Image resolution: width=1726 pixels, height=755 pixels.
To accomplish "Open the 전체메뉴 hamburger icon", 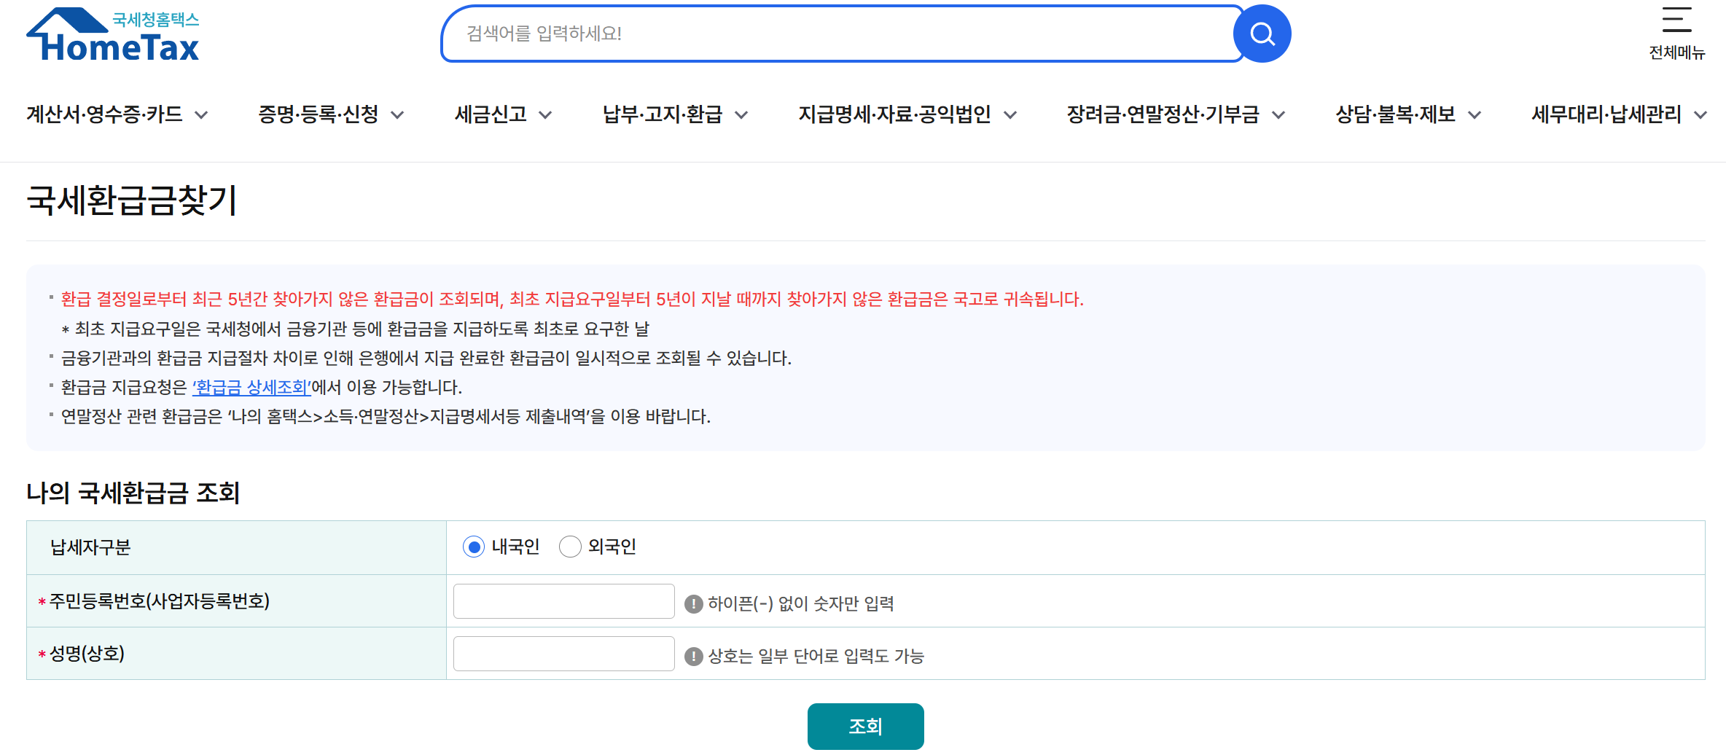I will [x=1676, y=20].
